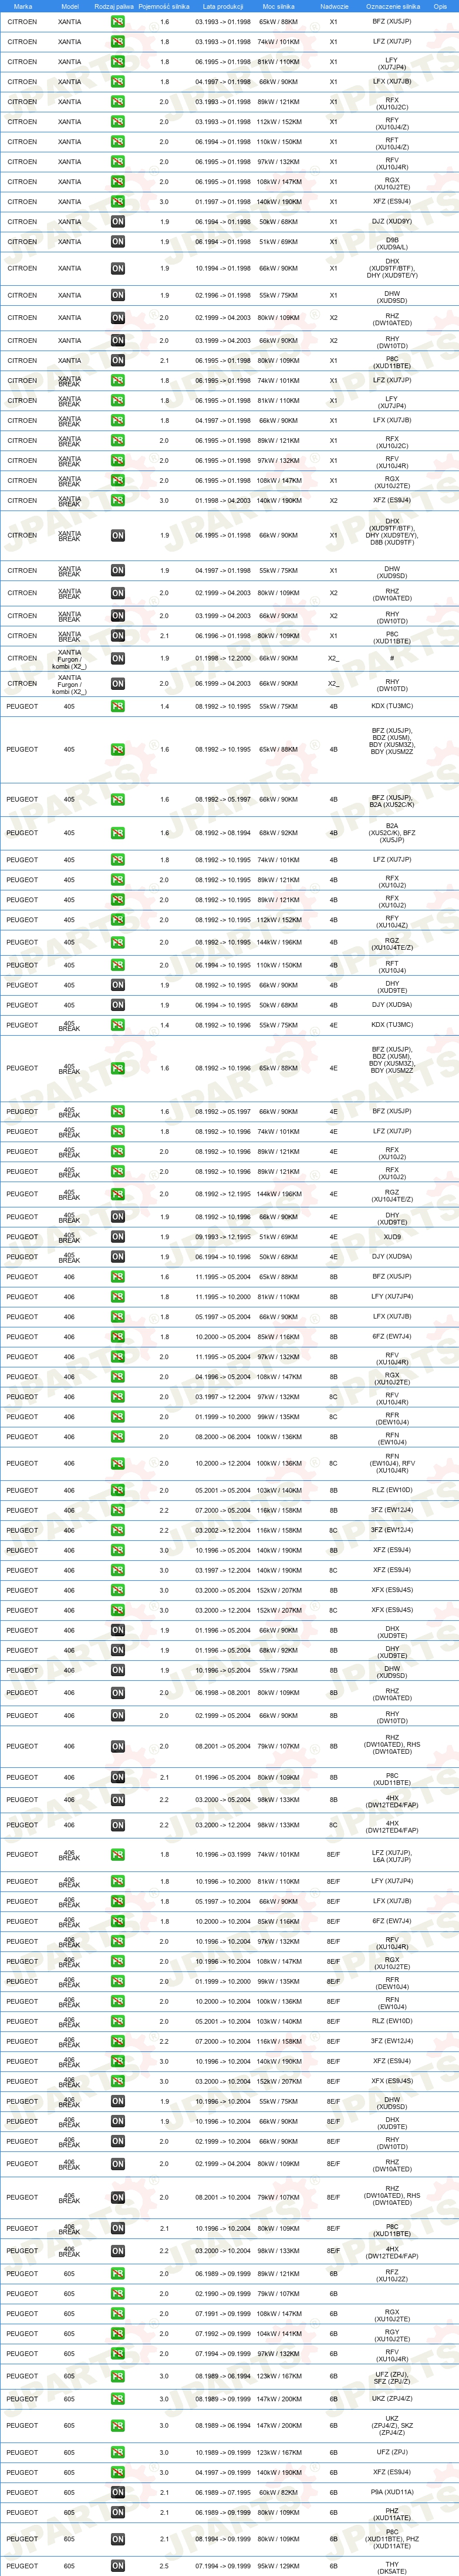
Task: Select 60kW / 82KM power cell
Action: (x=278, y=2493)
